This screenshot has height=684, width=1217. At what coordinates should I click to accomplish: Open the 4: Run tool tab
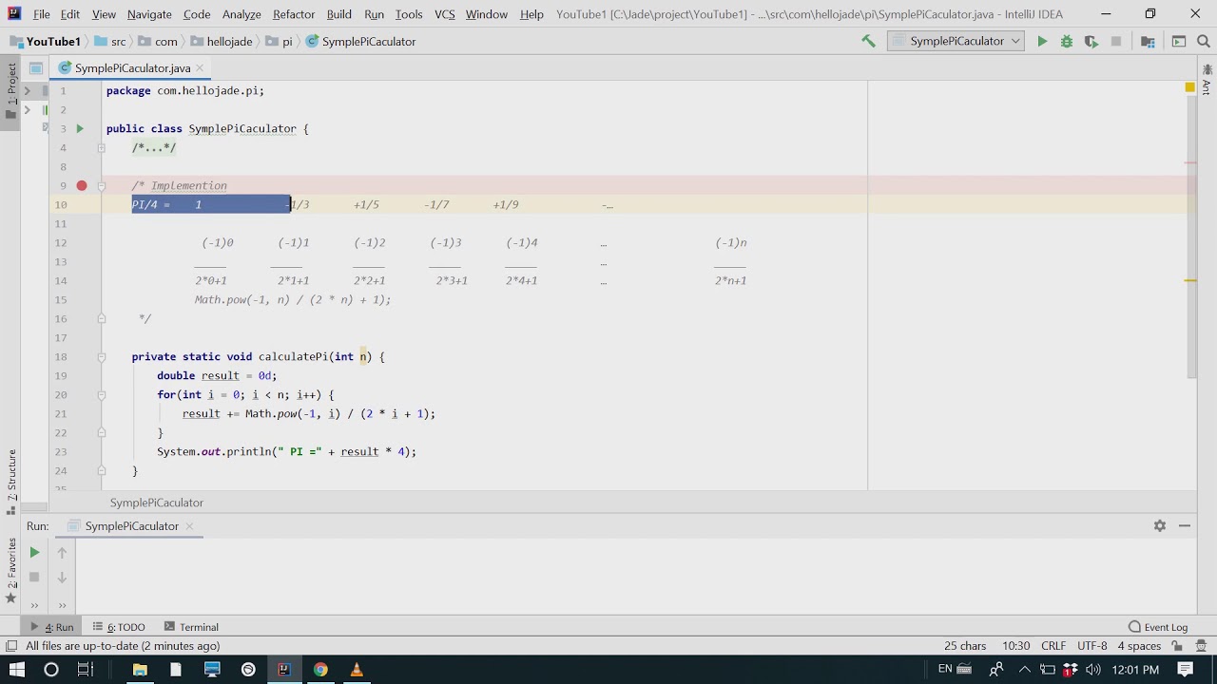tap(51, 627)
